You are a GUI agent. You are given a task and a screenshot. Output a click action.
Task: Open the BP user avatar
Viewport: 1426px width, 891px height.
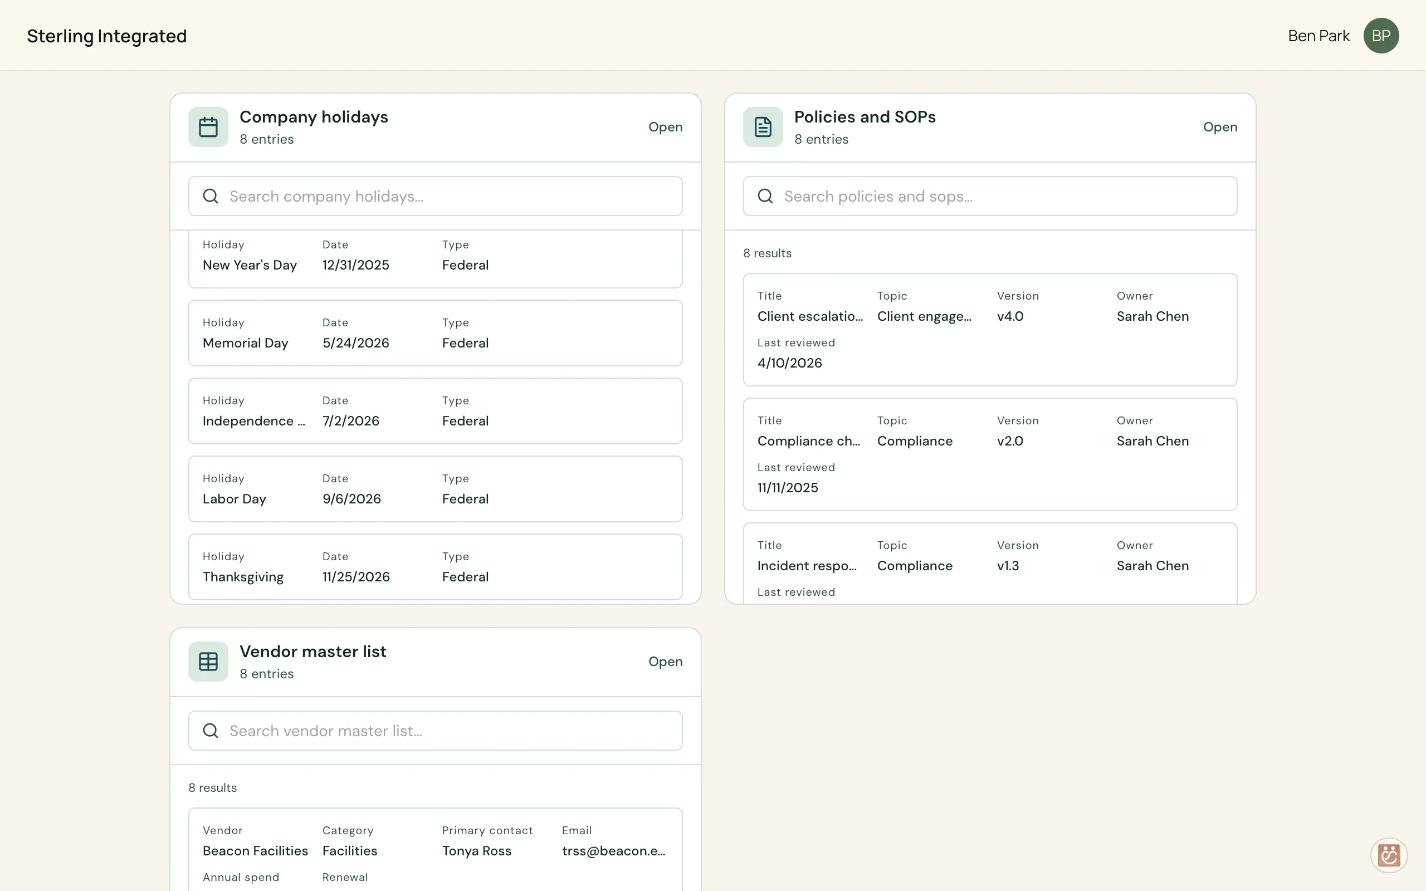(x=1381, y=35)
